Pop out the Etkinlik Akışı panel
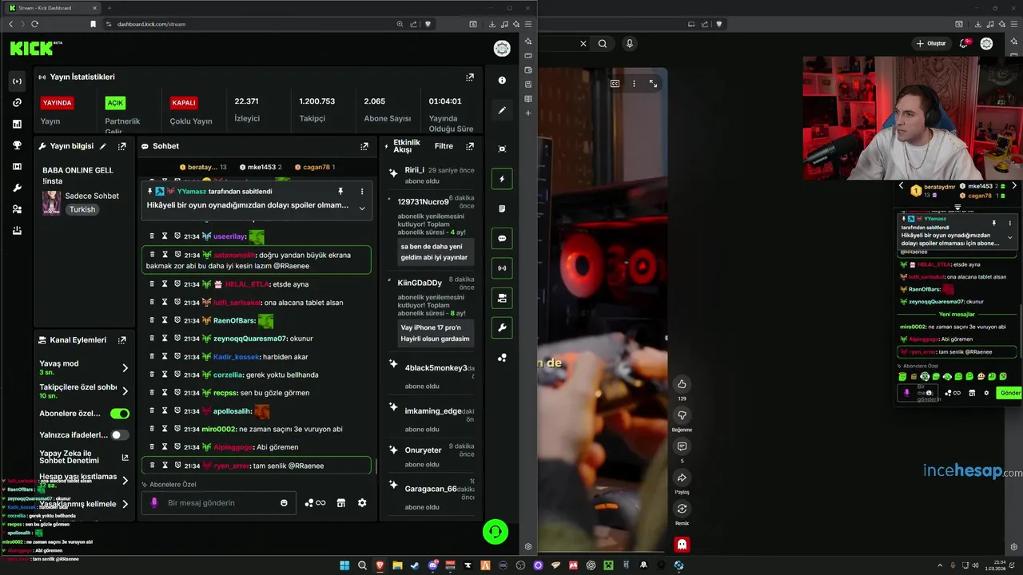This screenshot has height=575, width=1023. point(470,146)
